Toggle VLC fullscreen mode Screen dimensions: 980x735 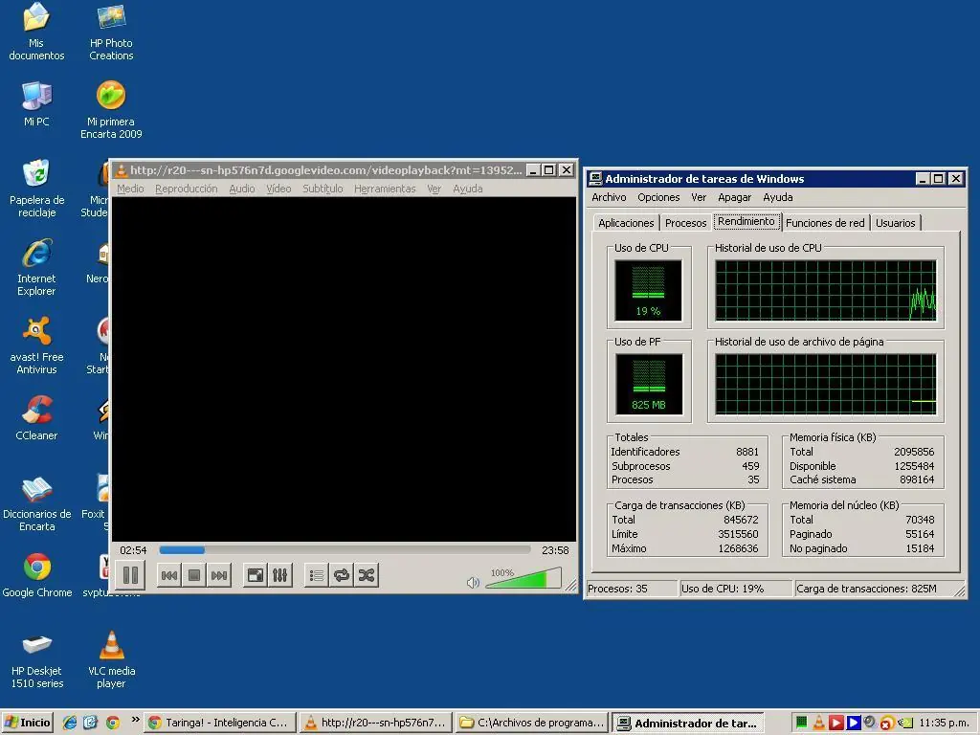pyautogui.click(x=256, y=575)
